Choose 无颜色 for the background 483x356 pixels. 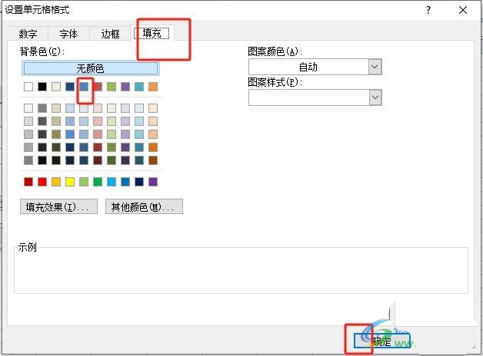90,68
